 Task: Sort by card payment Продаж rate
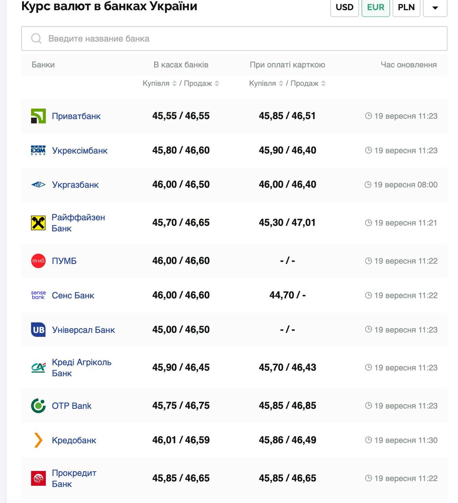click(323, 83)
